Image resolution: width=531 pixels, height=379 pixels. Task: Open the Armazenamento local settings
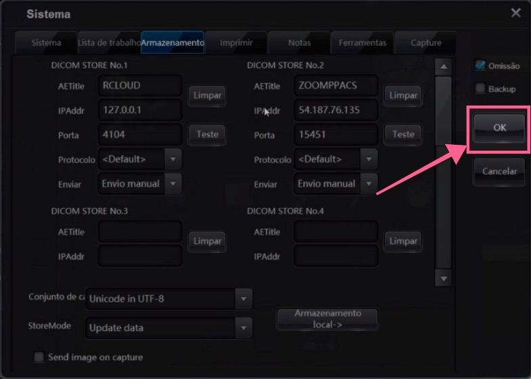(327, 319)
